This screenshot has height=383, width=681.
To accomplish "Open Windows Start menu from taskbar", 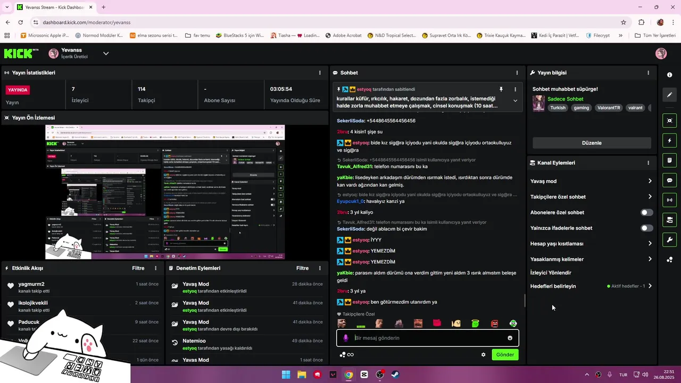I will [x=286, y=374].
